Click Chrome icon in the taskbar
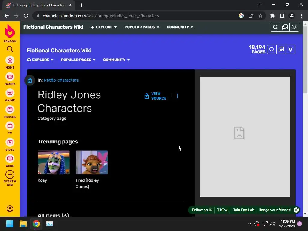Viewport: 308px width, 231px height. coord(36,224)
